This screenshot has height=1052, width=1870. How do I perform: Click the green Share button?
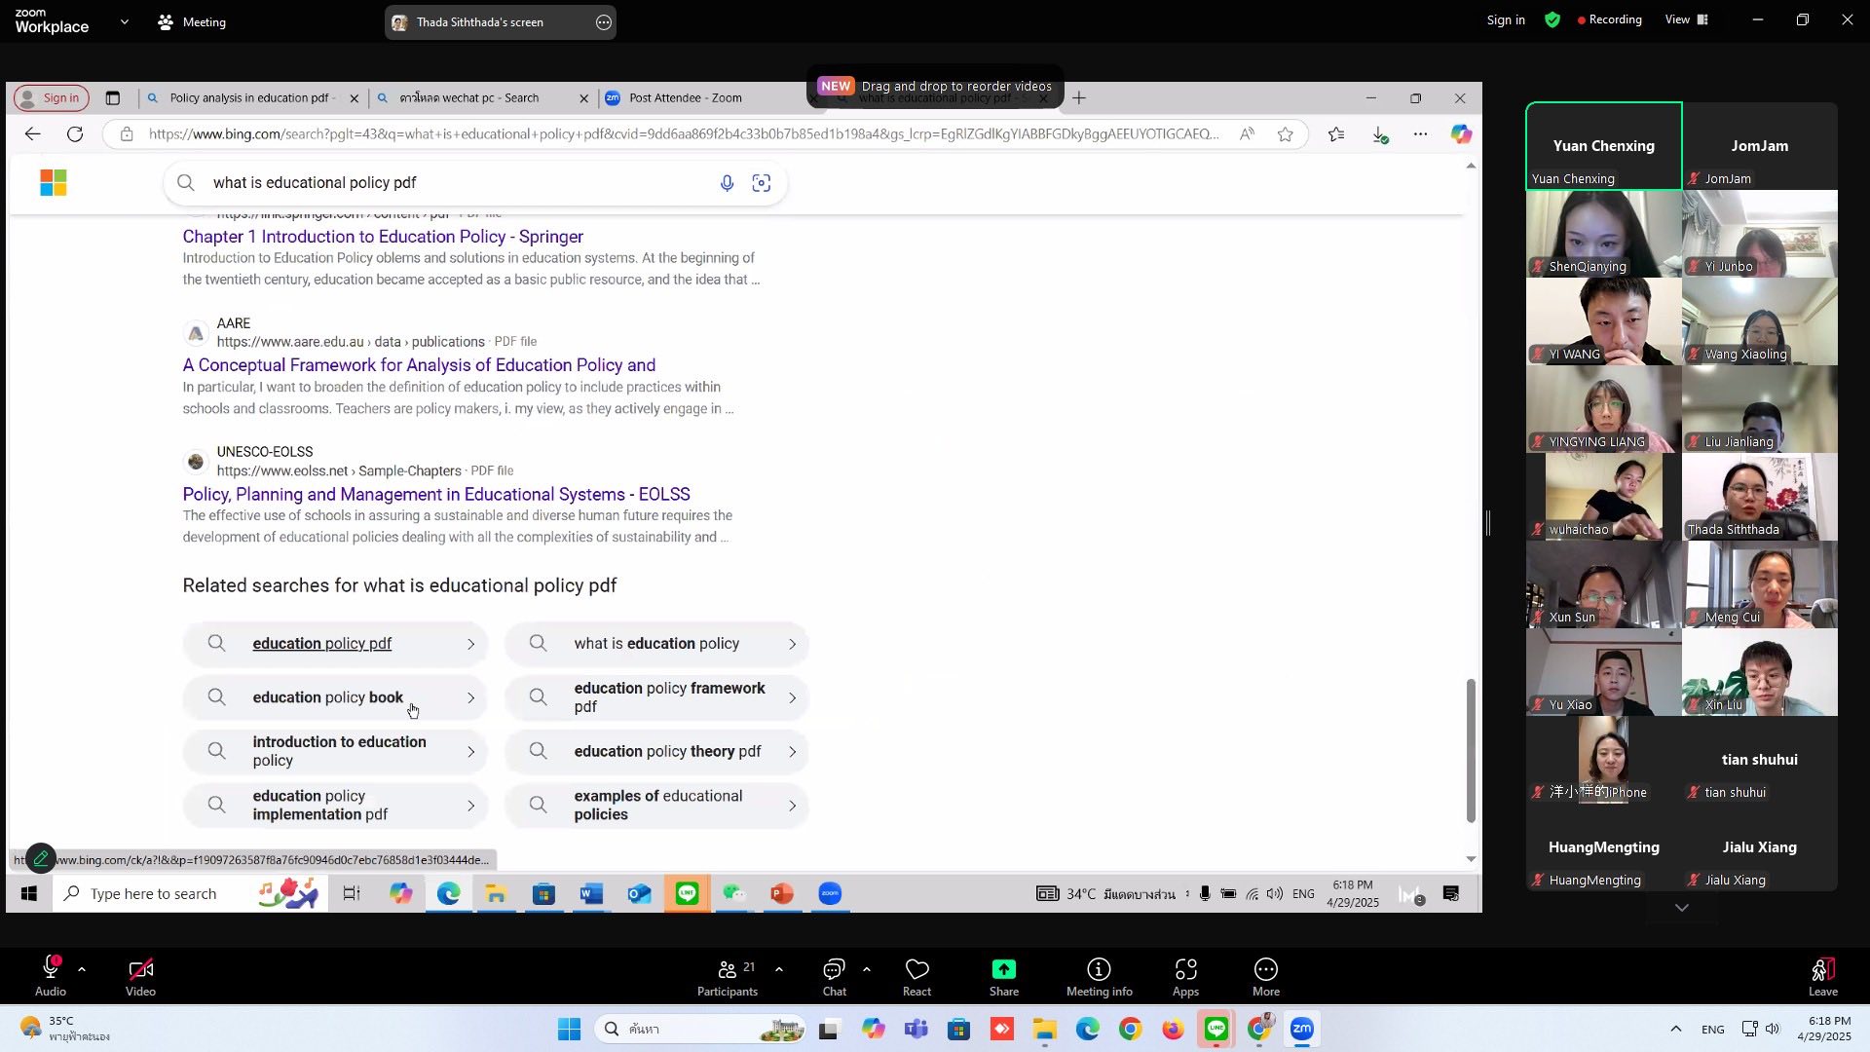coord(1004,976)
